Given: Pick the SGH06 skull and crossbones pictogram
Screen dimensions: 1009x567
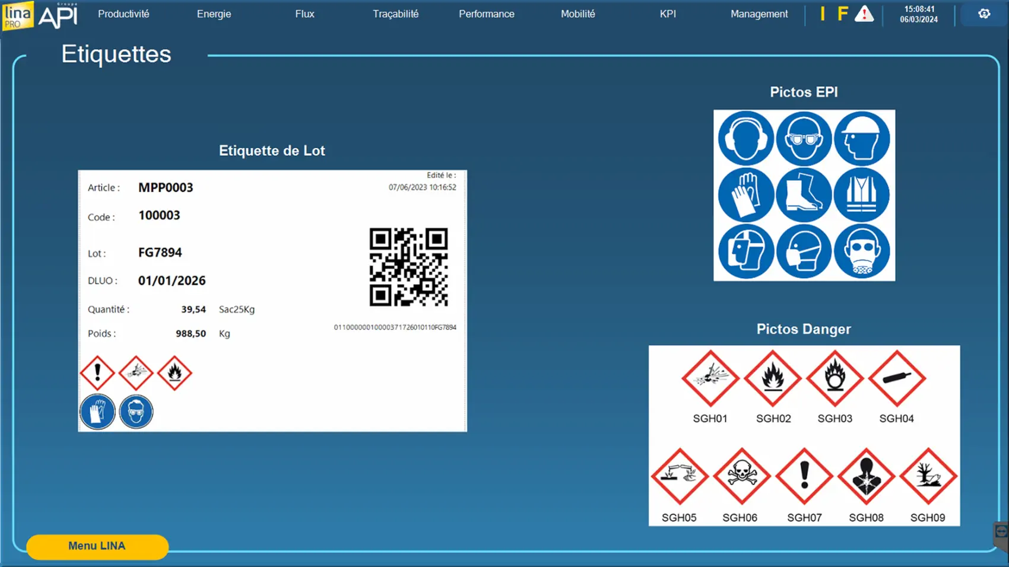Looking at the screenshot, I should tap(741, 476).
